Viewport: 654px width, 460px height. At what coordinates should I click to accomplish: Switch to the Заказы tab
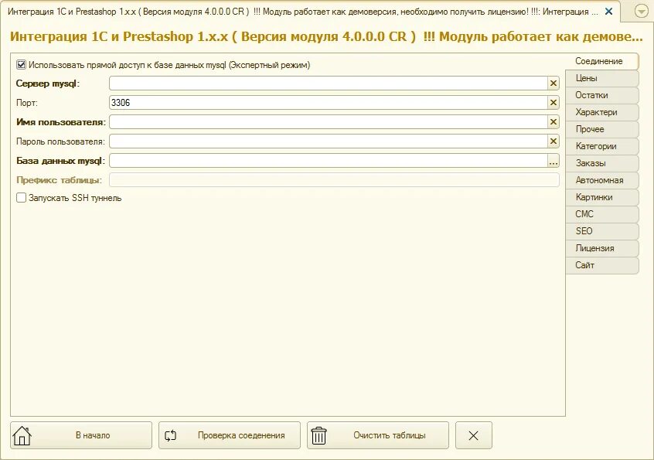coord(602,163)
